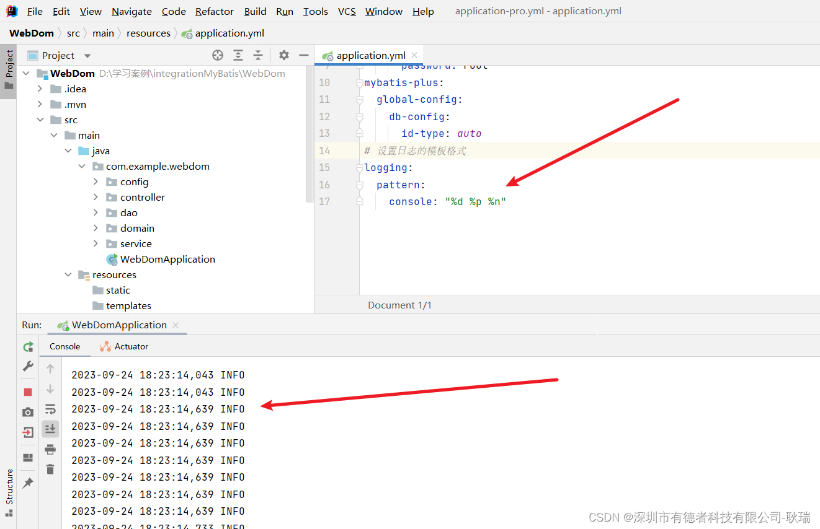Open the Tools menu

(x=315, y=11)
